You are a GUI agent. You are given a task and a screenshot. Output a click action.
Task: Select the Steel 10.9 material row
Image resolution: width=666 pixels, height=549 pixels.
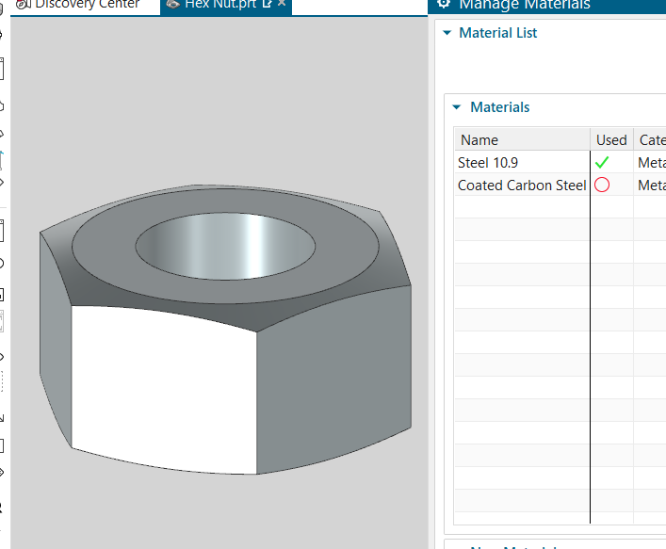[521, 162]
